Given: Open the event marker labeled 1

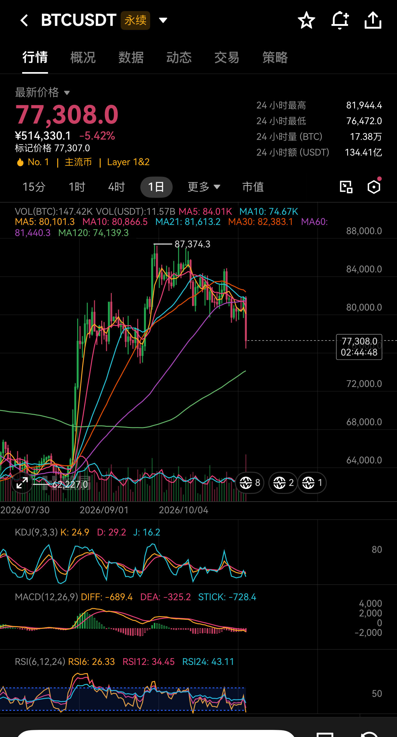Looking at the screenshot, I should [x=312, y=483].
